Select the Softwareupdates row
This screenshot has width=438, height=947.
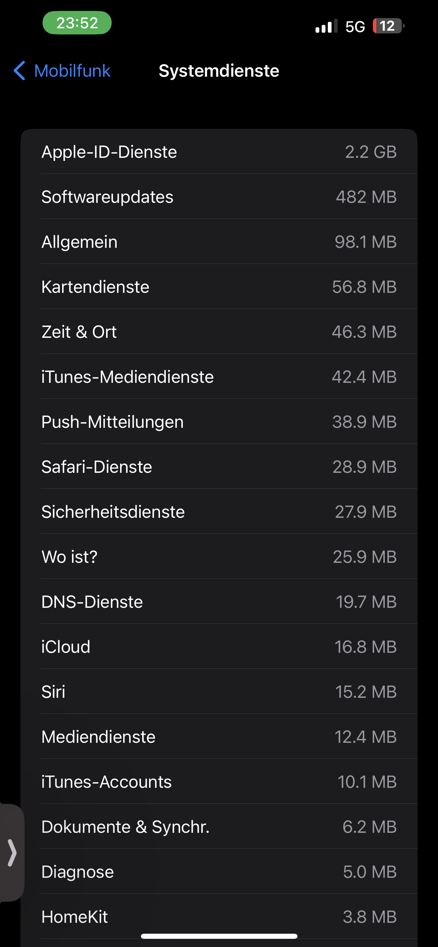click(219, 197)
